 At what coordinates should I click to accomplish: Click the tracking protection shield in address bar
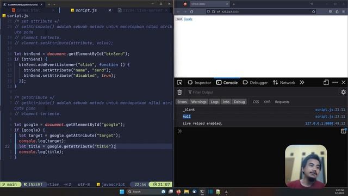tap(208, 11)
